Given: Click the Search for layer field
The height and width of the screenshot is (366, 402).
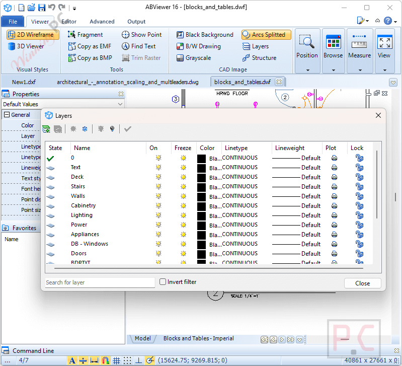Looking at the screenshot, I should coord(100,282).
